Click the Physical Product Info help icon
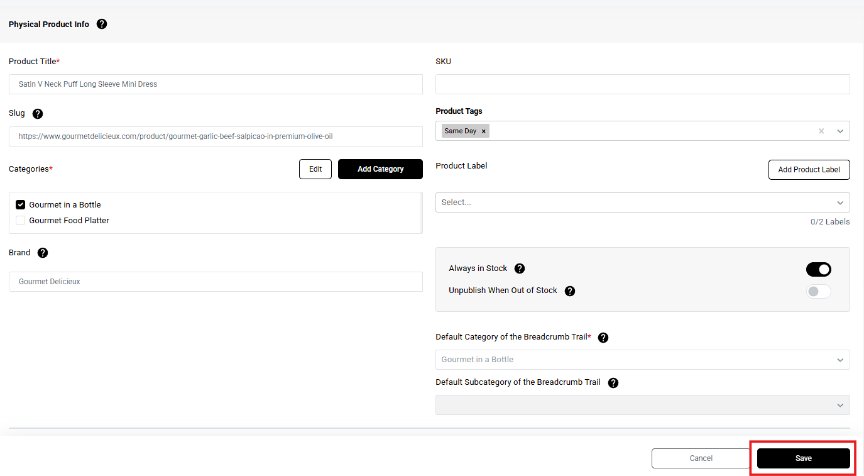Screen dimensions: 864x476 click(x=102, y=24)
